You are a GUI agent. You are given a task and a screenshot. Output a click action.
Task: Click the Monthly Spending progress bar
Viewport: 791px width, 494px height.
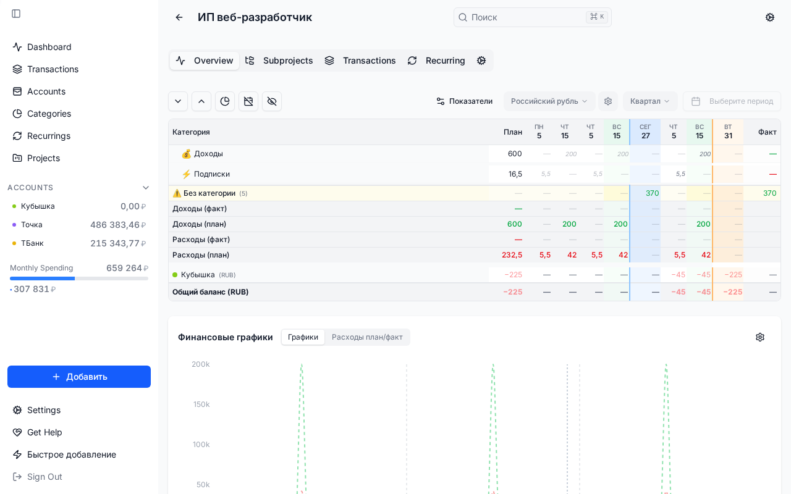click(x=79, y=278)
